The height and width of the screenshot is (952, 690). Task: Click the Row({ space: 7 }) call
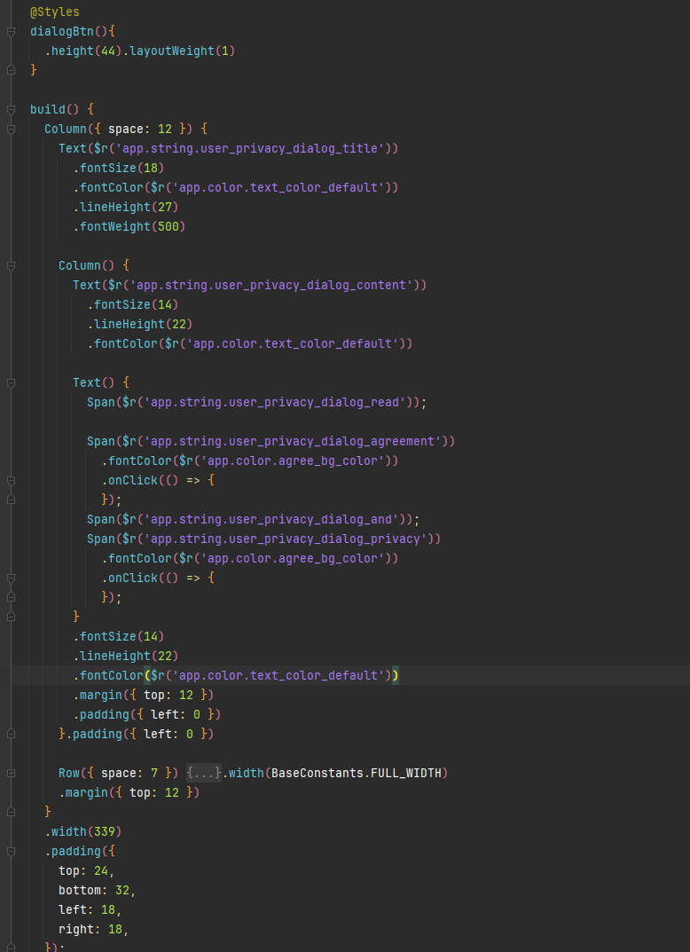118,773
